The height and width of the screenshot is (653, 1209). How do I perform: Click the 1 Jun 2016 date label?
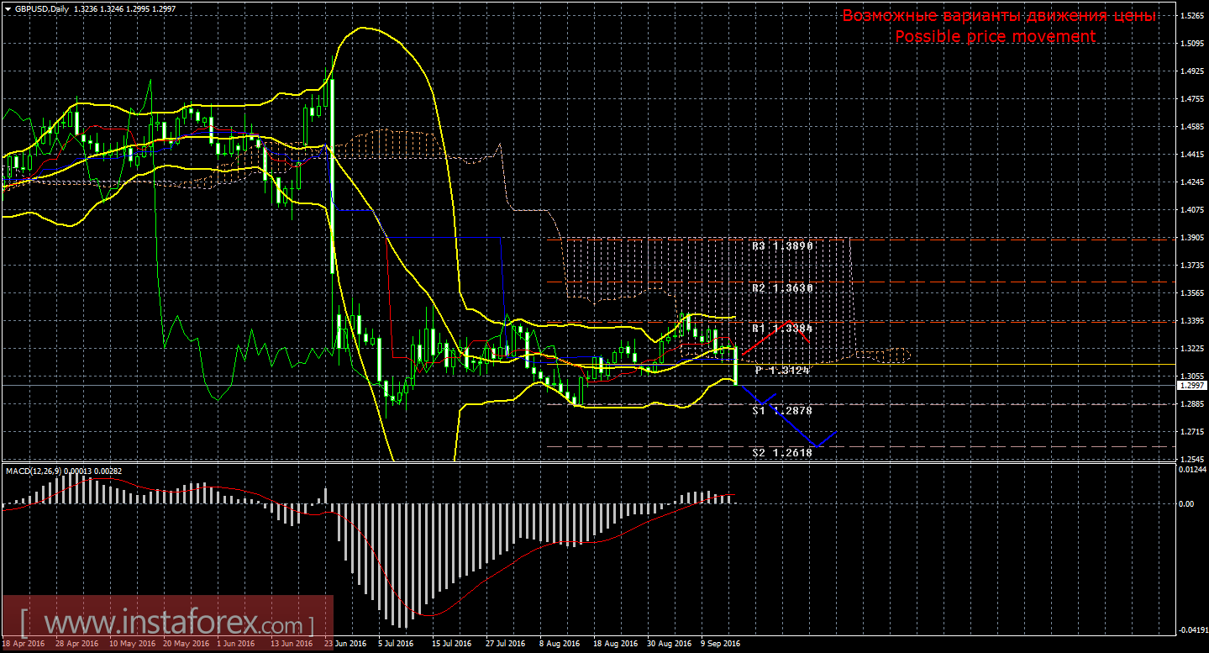pos(236,644)
